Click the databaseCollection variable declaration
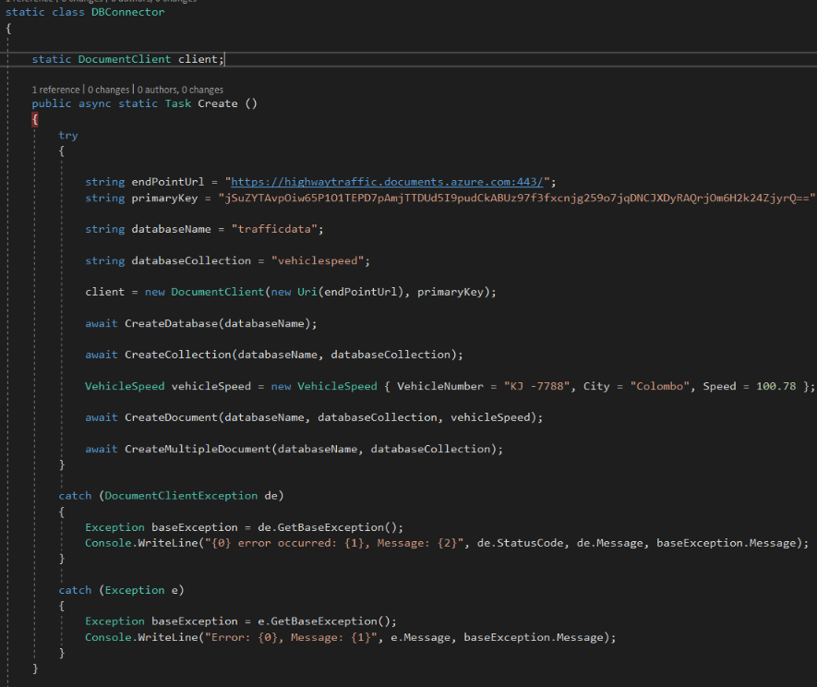 191,260
